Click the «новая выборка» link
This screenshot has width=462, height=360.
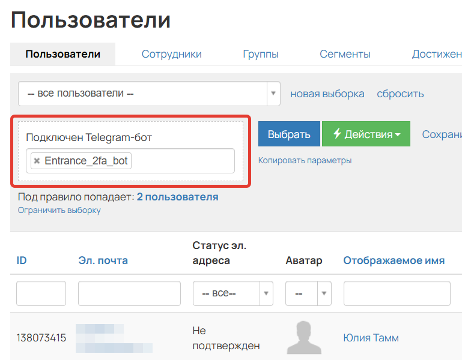(327, 94)
